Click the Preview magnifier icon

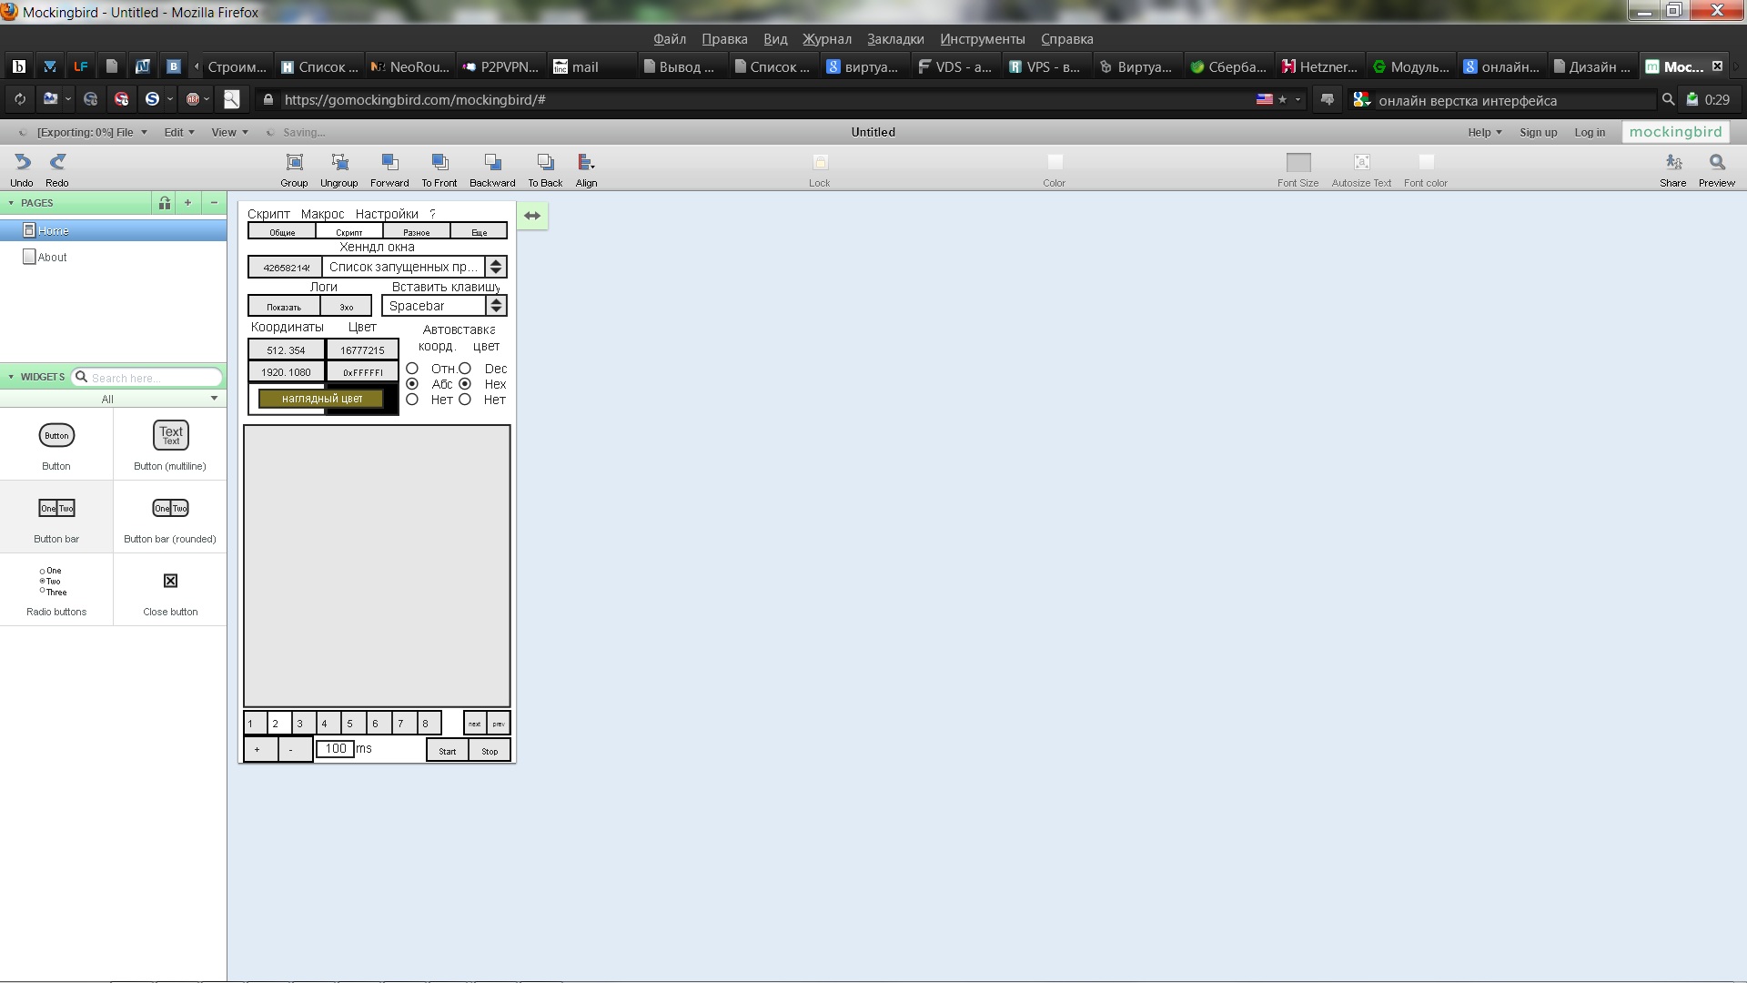tap(1716, 162)
